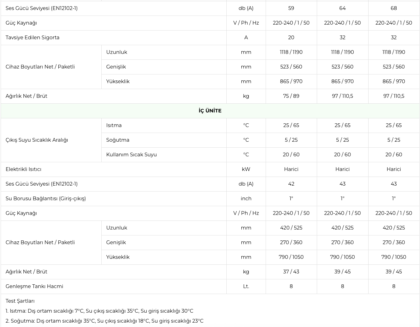Viewport: 420px width, 327px height.
Task: Click the indoor unit weight 37 / 43
Action: click(x=291, y=272)
